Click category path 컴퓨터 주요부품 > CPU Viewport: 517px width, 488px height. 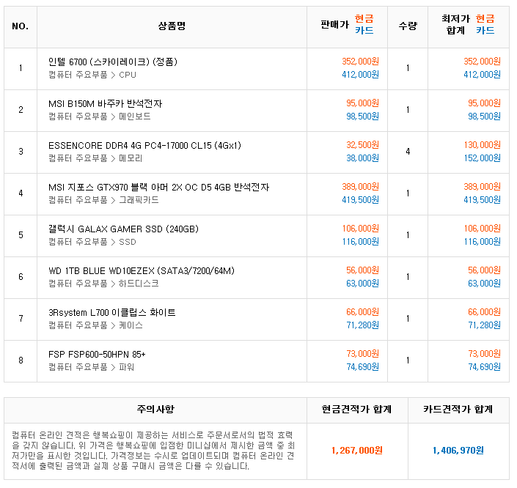(x=92, y=75)
